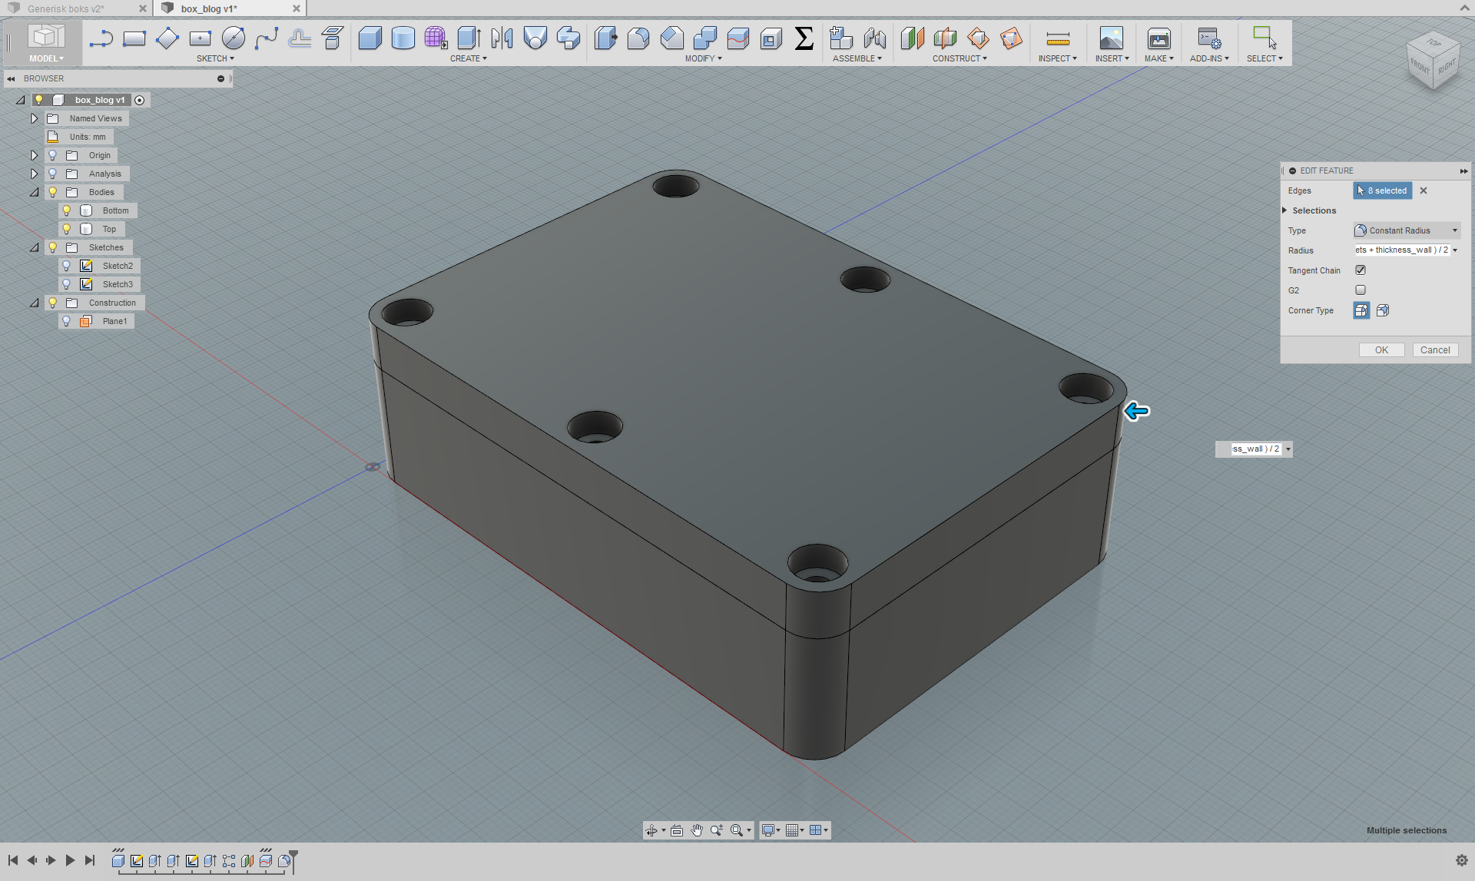Toggle visibility bulb of Sketch2
1475x881 pixels.
point(67,266)
